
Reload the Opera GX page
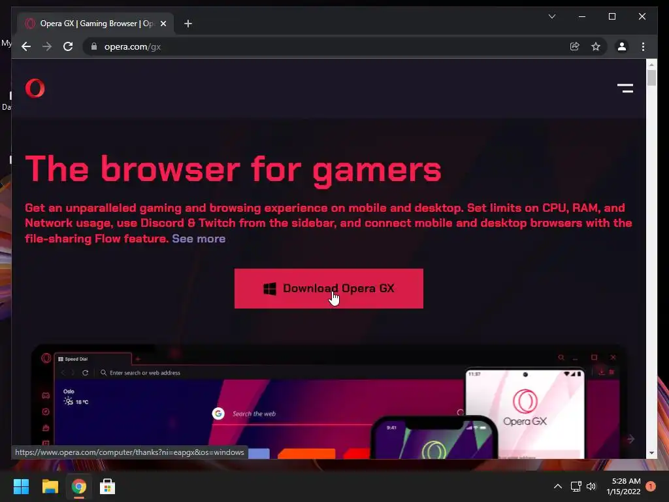pyautogui.click(x=68, y=46)
